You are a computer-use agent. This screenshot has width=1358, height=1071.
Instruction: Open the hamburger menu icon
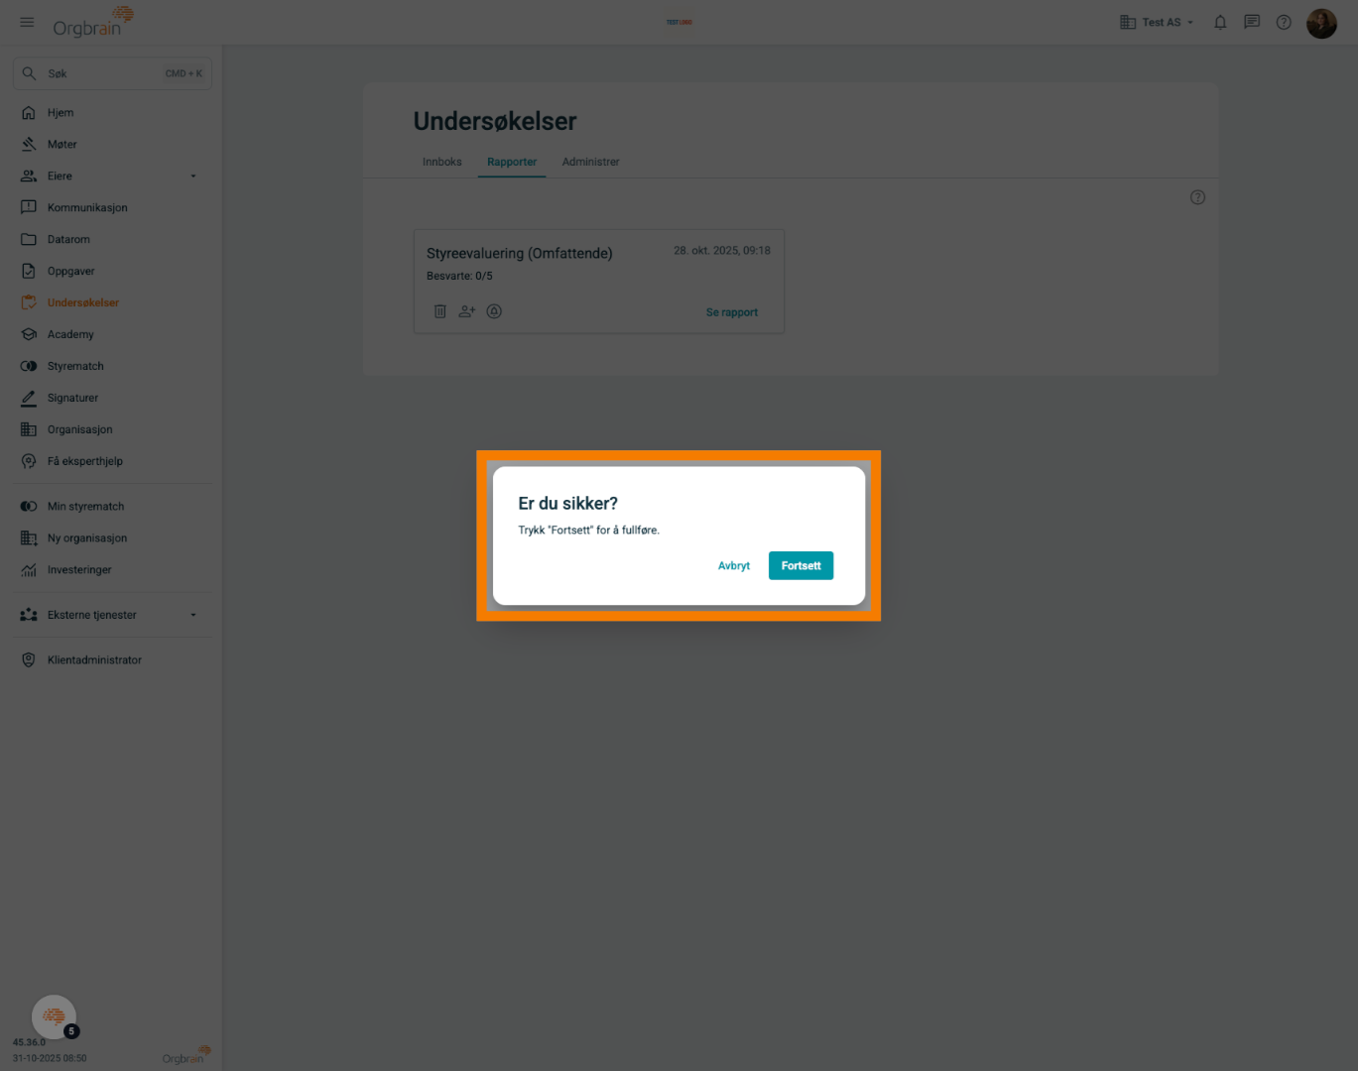[27, 22]
